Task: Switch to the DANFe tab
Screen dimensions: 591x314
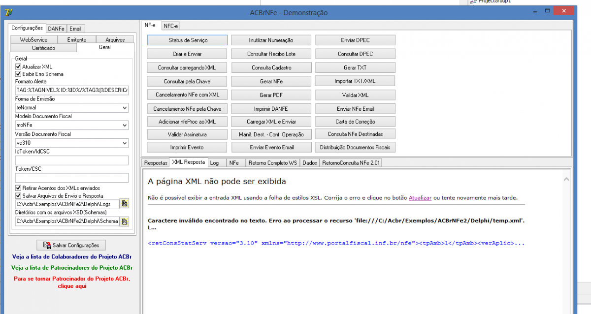Action: click(56, 29)
